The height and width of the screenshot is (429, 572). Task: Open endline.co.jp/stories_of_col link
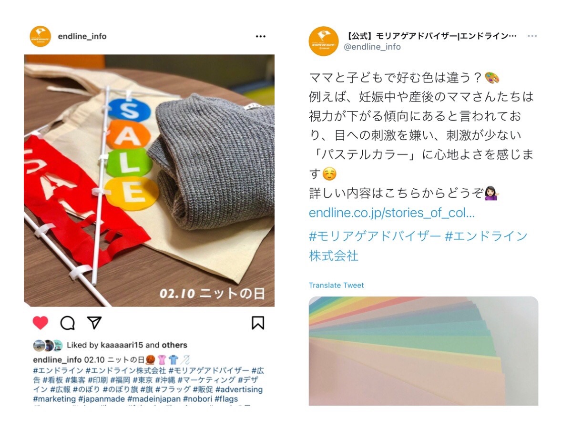coord(392,213)
